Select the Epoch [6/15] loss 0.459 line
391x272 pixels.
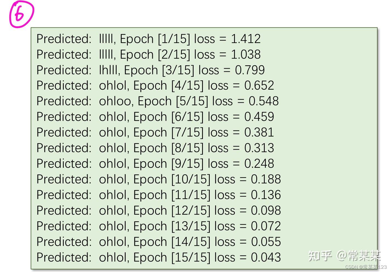pos(155,117)
